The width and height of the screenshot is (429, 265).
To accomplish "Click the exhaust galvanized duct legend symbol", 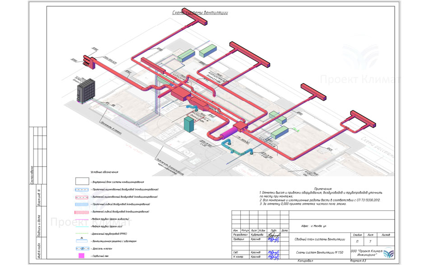I will click(x=81, y=197).
